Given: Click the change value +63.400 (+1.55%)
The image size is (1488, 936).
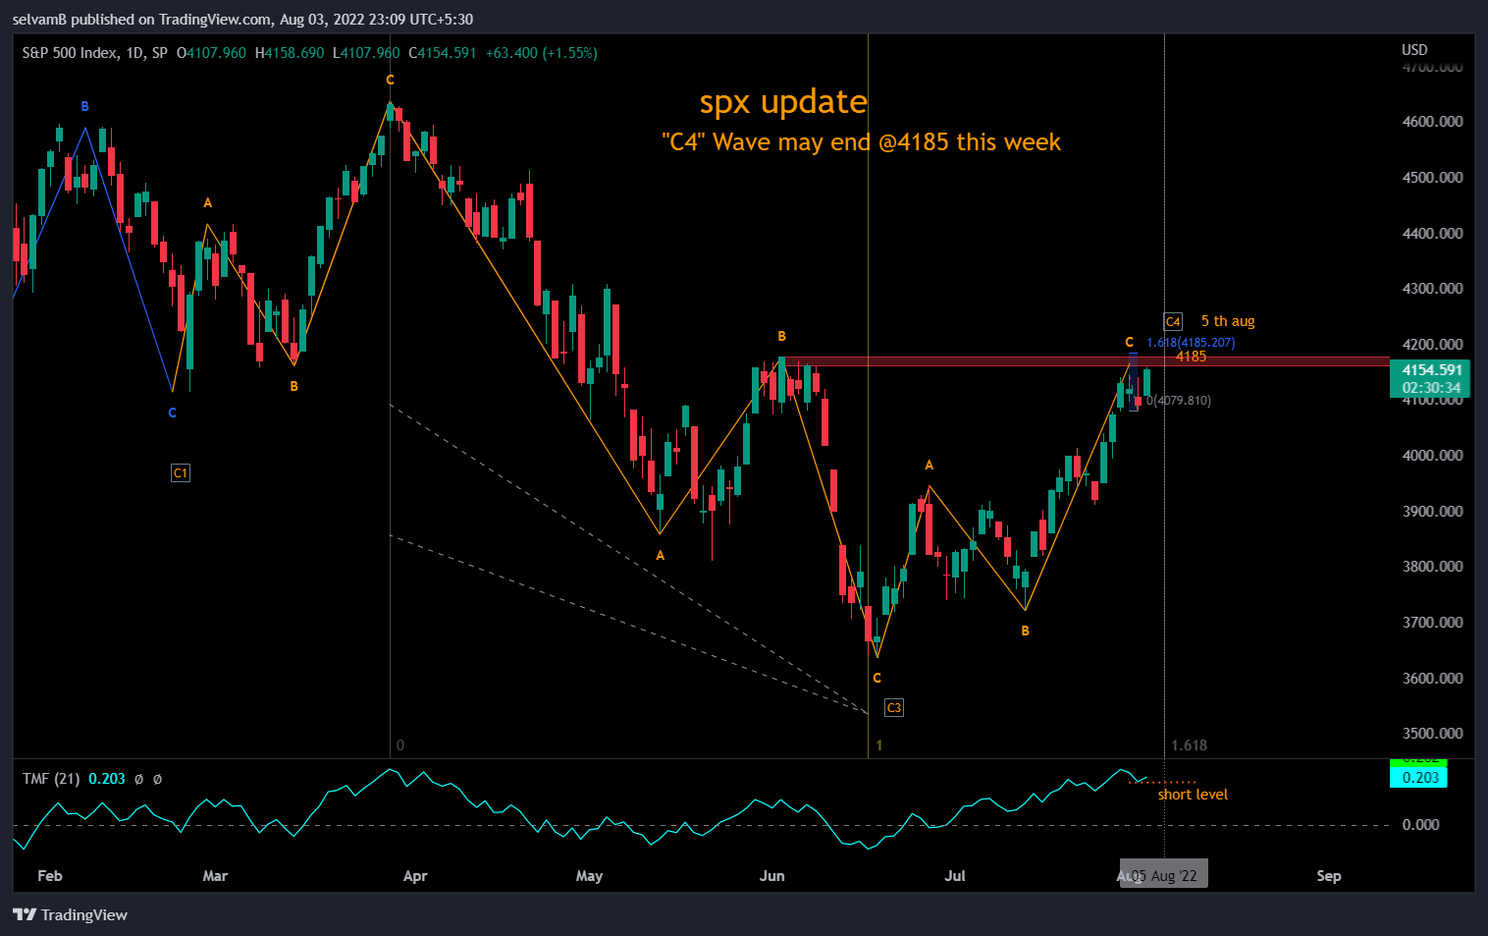Looking at the screenshot, I should point(541,53).
